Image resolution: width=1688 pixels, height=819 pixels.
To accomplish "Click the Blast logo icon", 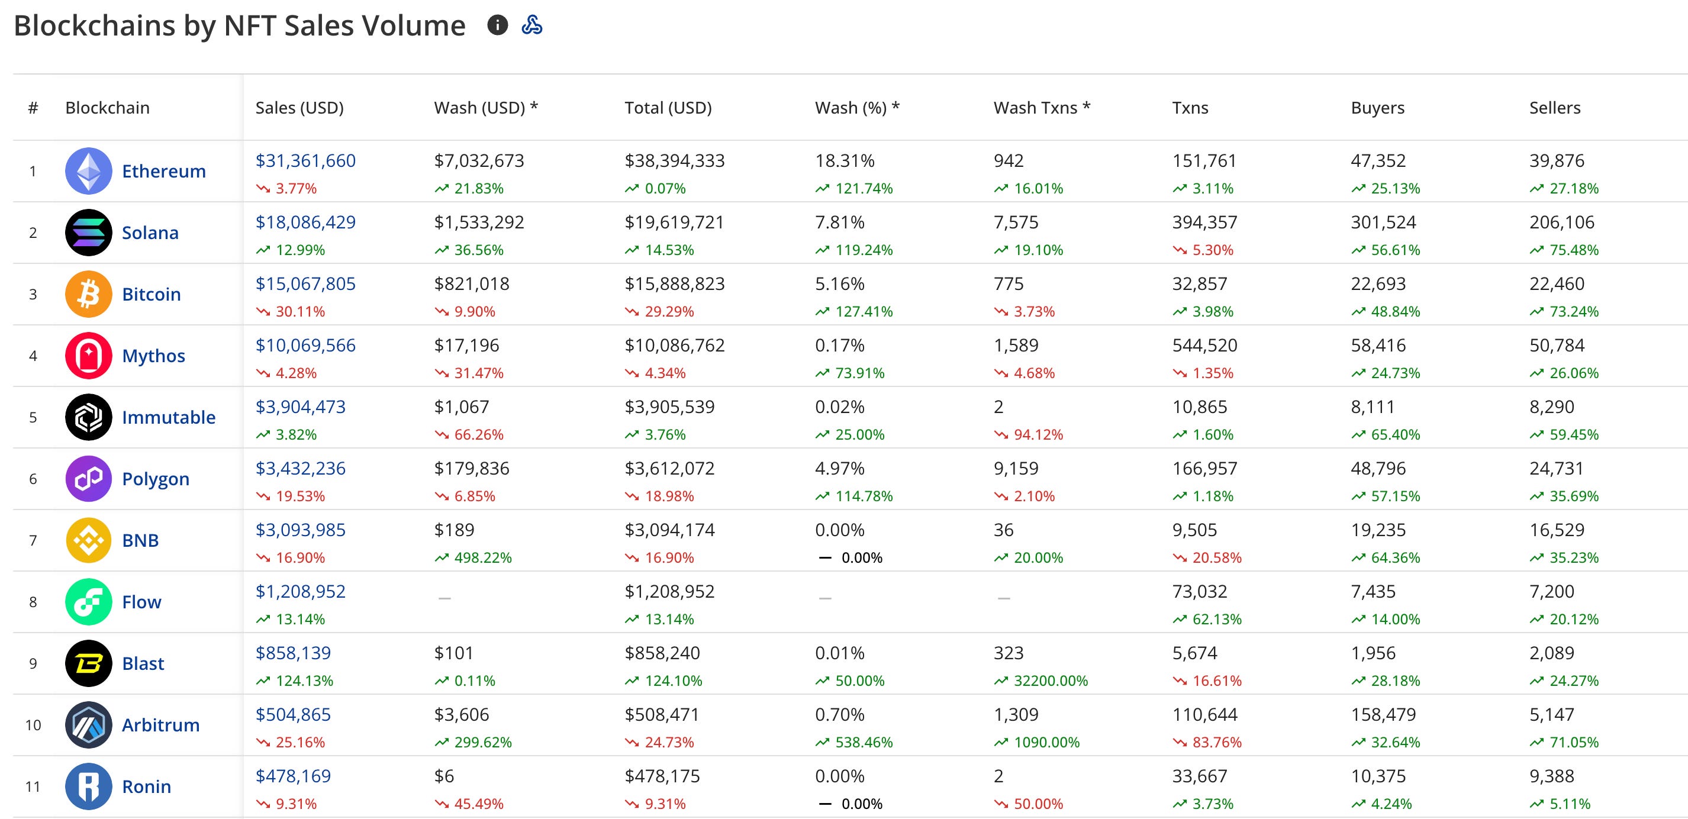I will (x=88, y=664).
